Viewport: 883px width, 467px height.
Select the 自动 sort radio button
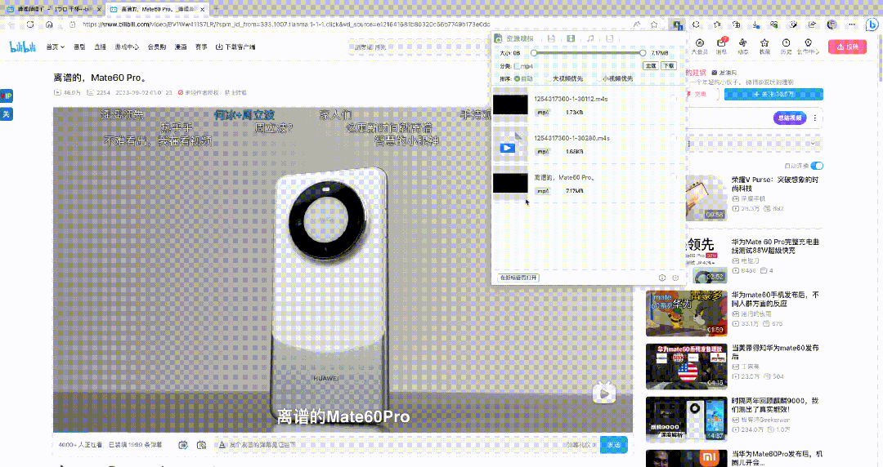[x=517, y=78]
